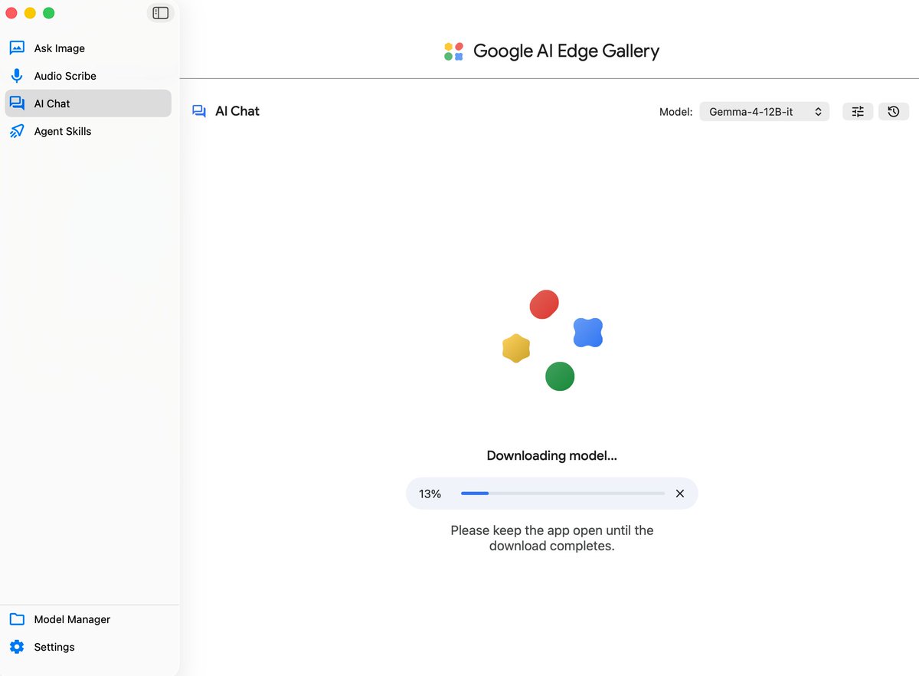The height and width of the screenshot is (676, 919).
Task: Open Ask Image section
Action: tap(88, 48)
